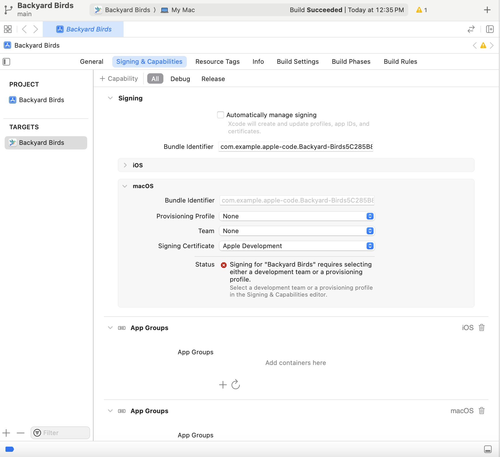Open the General tab

[x=92, y=61]
